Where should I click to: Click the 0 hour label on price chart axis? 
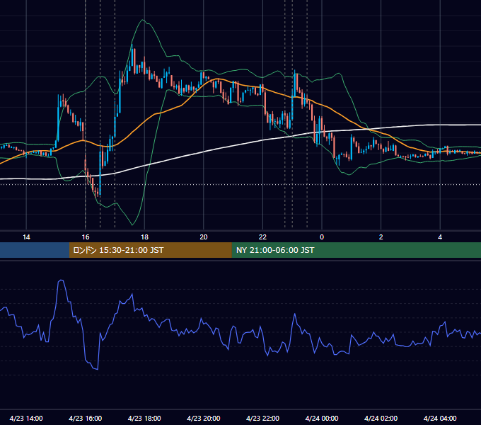click(322, 237)
